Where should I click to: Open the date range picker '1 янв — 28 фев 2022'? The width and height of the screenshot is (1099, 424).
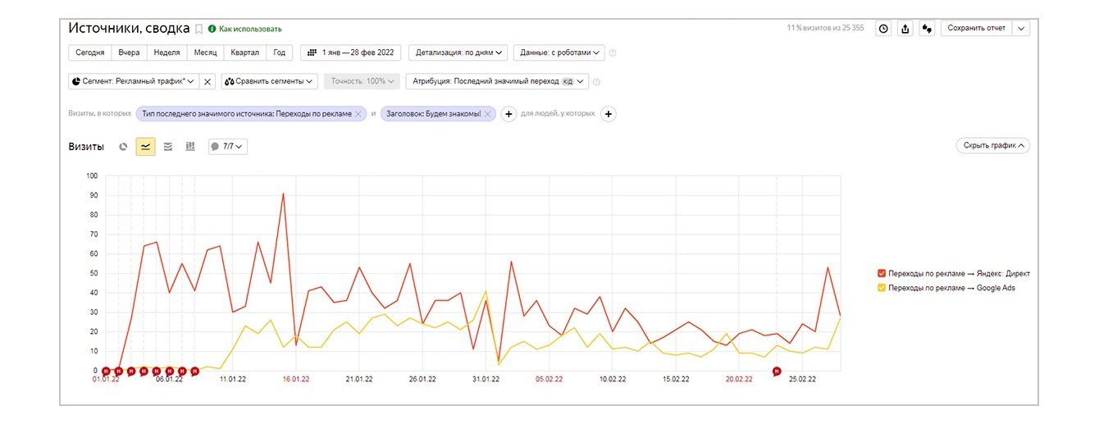(x=350, y=52)
